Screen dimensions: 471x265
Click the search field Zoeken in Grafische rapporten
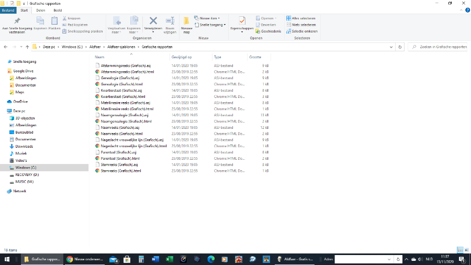440,47
